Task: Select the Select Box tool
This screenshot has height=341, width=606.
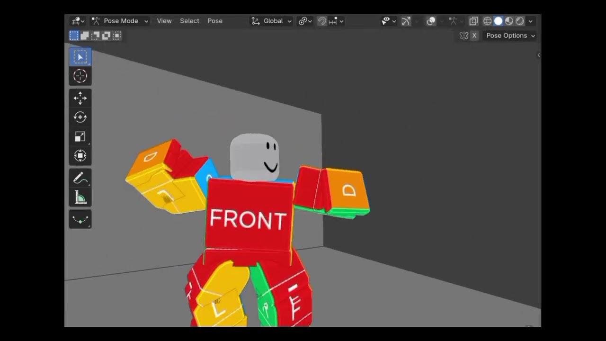Action: tap(80, 57)
